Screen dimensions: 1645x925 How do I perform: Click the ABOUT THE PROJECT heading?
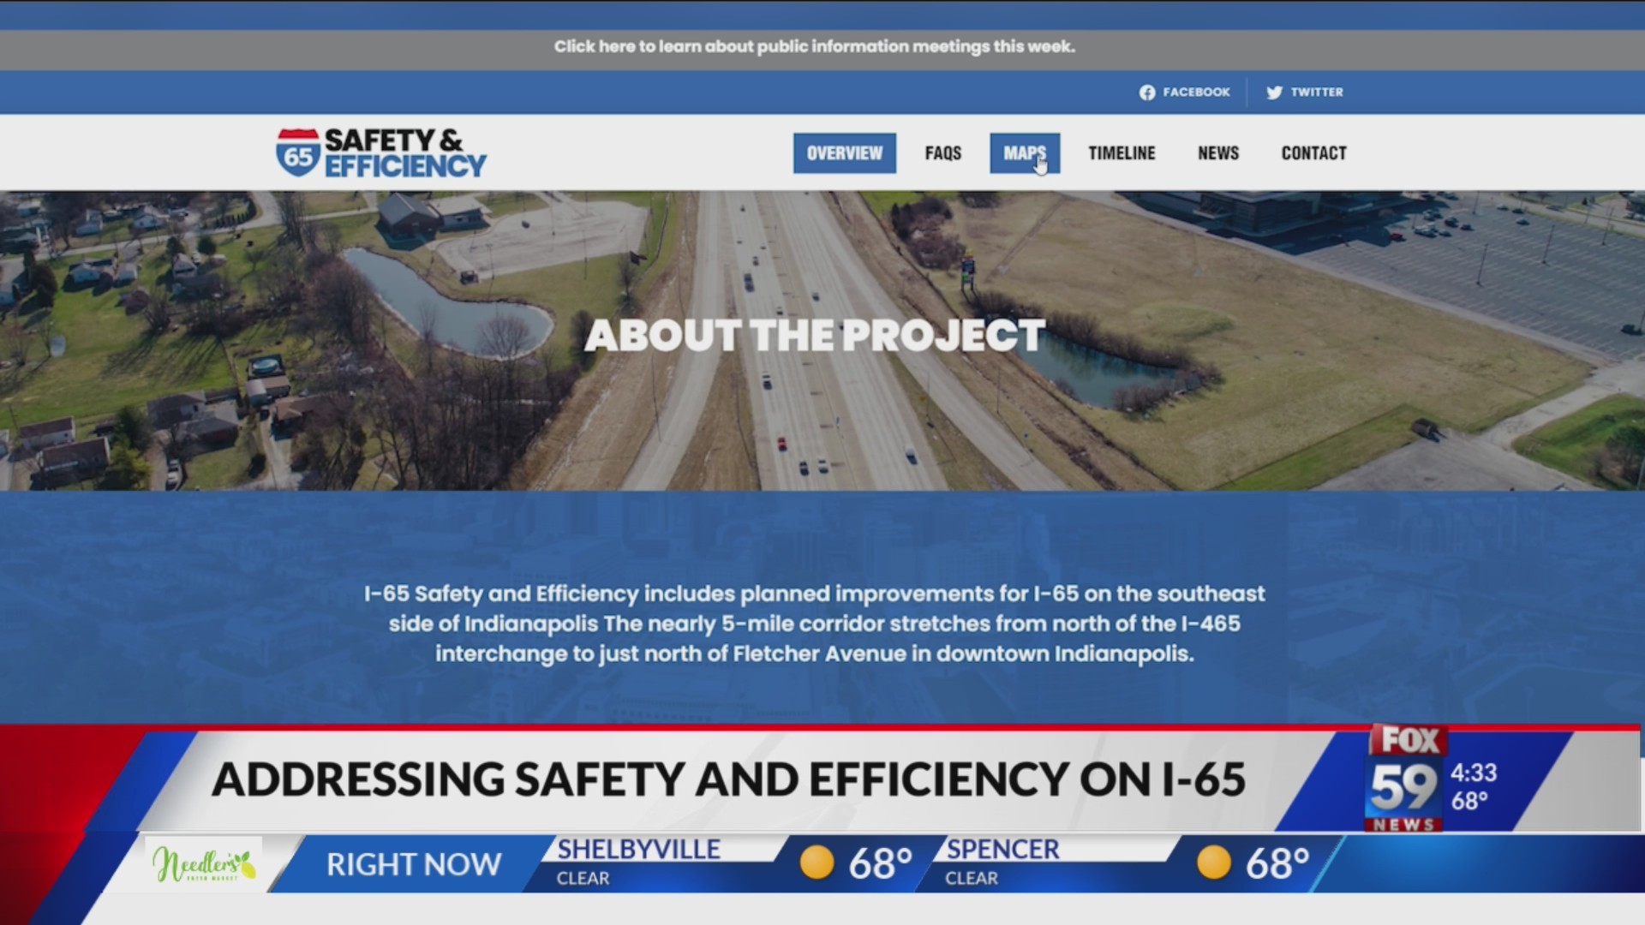(x=815, y=335)
